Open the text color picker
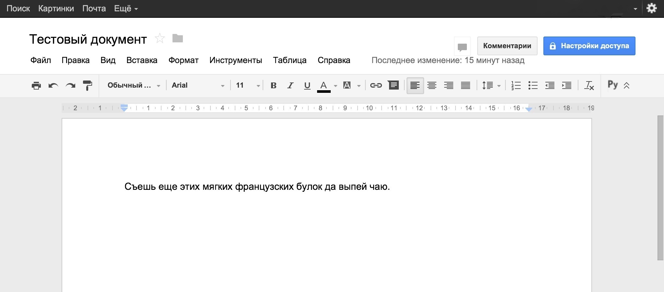The width and height of the screenshot is (664, 292). (324, 85)
